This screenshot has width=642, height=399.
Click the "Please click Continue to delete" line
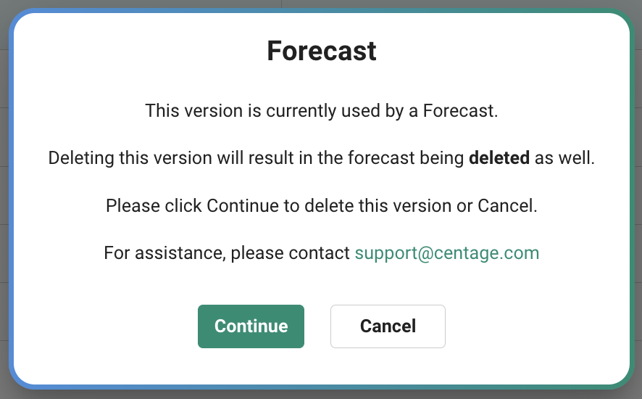(322, 205)
